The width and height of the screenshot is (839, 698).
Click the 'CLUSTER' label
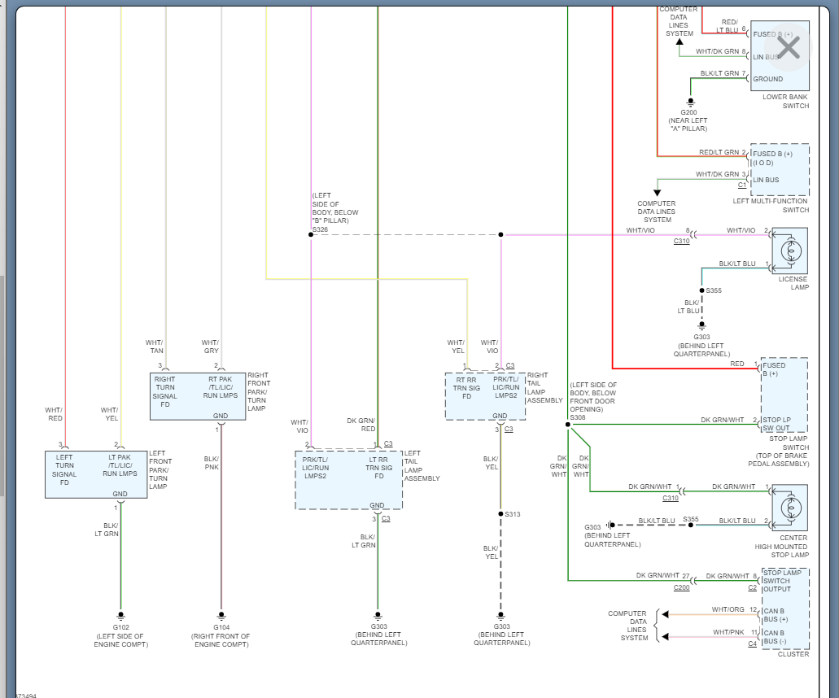[793, 654]
